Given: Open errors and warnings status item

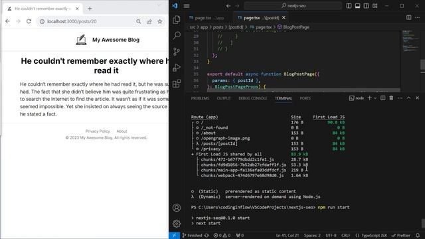Looking at the screenshot, I should point(222,236).
